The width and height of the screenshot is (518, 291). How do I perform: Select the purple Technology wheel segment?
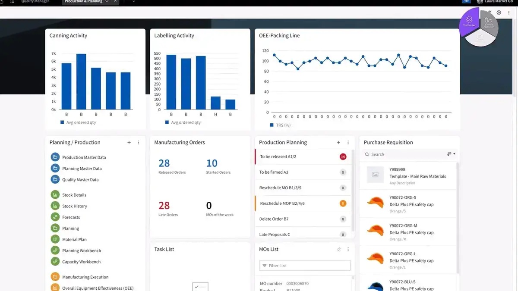[x=470, y=22]
